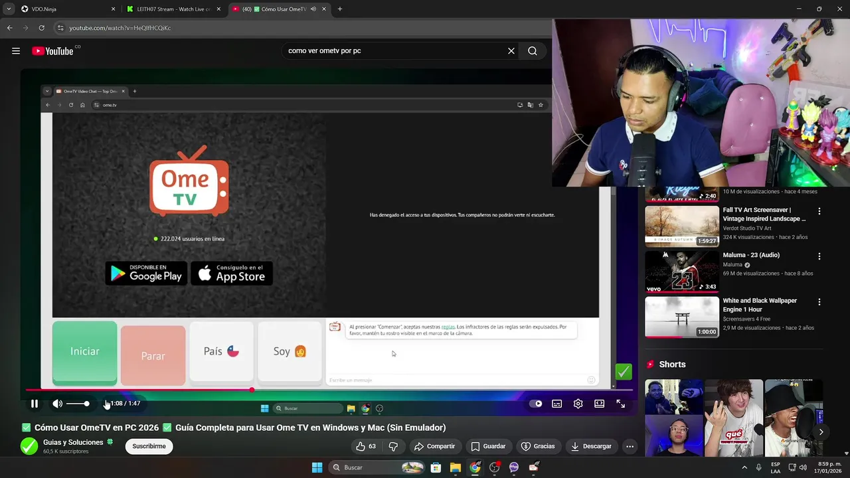View site information icon beside URL
Viewport: 850px width, 478px height.
coord(60,28)
